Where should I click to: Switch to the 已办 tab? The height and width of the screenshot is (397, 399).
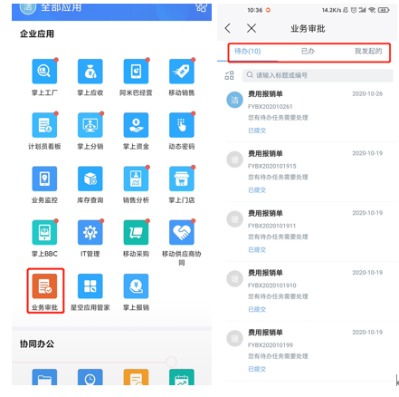tap(308, 52)
